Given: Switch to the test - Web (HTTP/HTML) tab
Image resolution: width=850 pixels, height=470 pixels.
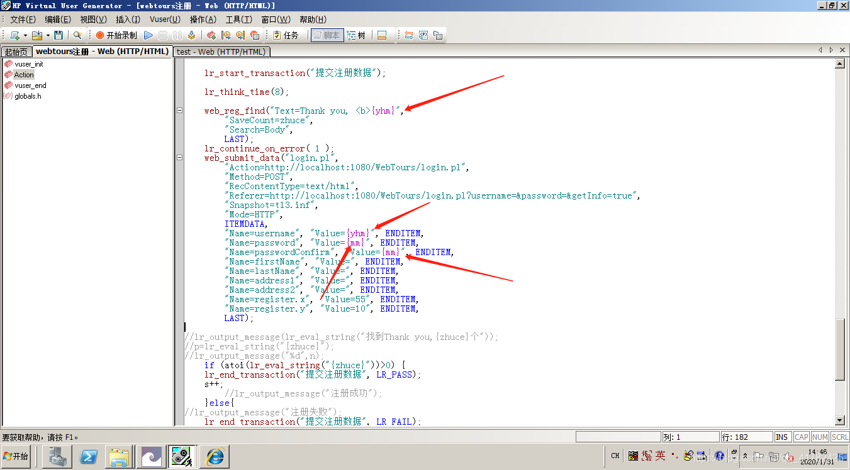Looking at the screenshot, I should [x=221, y=52].
